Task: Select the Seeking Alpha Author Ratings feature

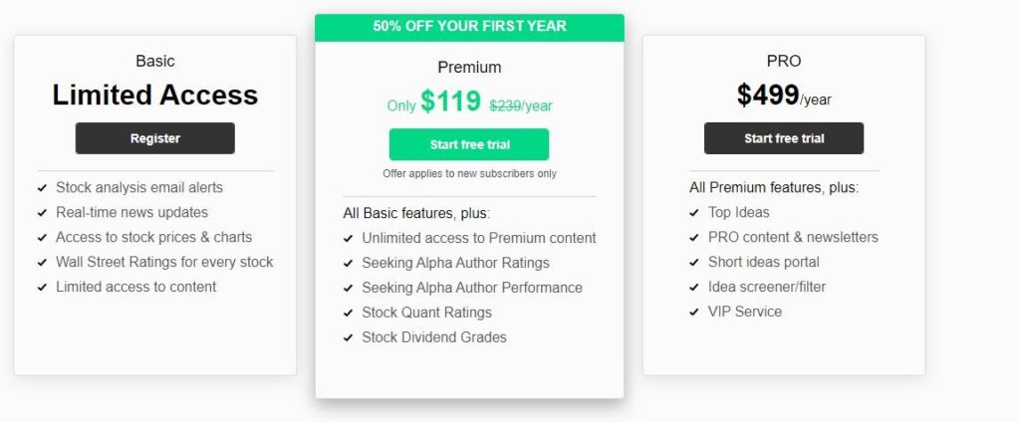Action: 455,263
